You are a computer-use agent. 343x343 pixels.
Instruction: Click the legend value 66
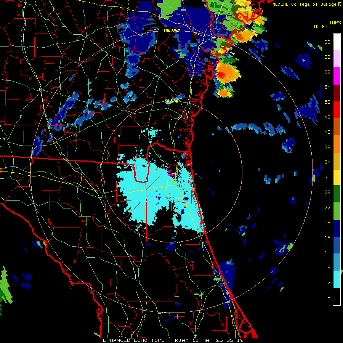click(327, 42)
